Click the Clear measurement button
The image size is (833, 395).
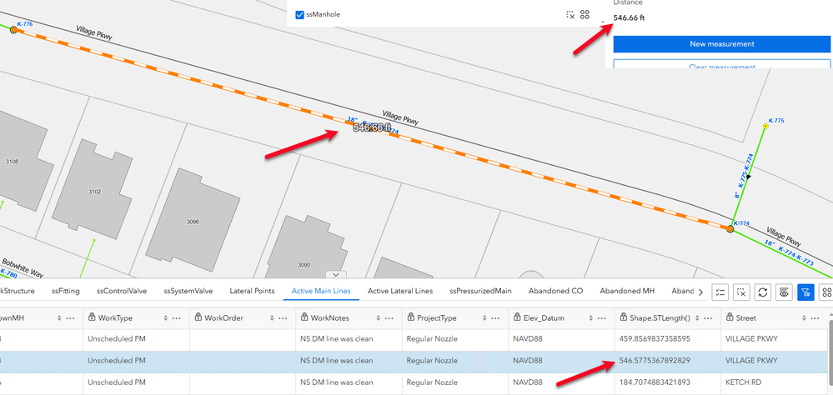click(721, 65)
